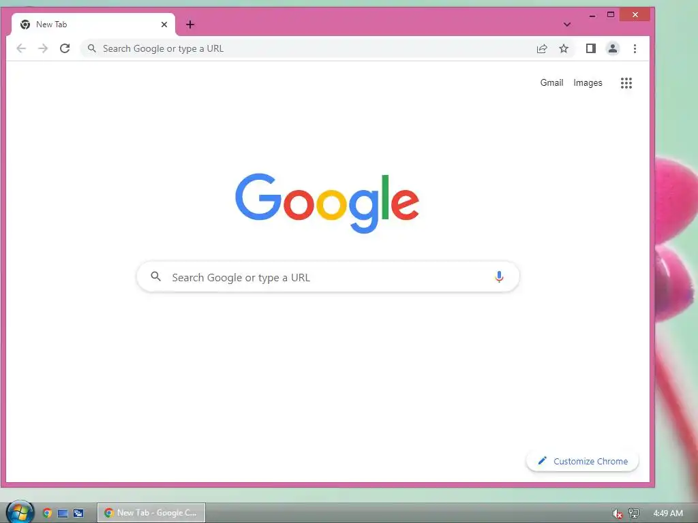
Task: Go back using the back arrow
Action: coord(21,48)
